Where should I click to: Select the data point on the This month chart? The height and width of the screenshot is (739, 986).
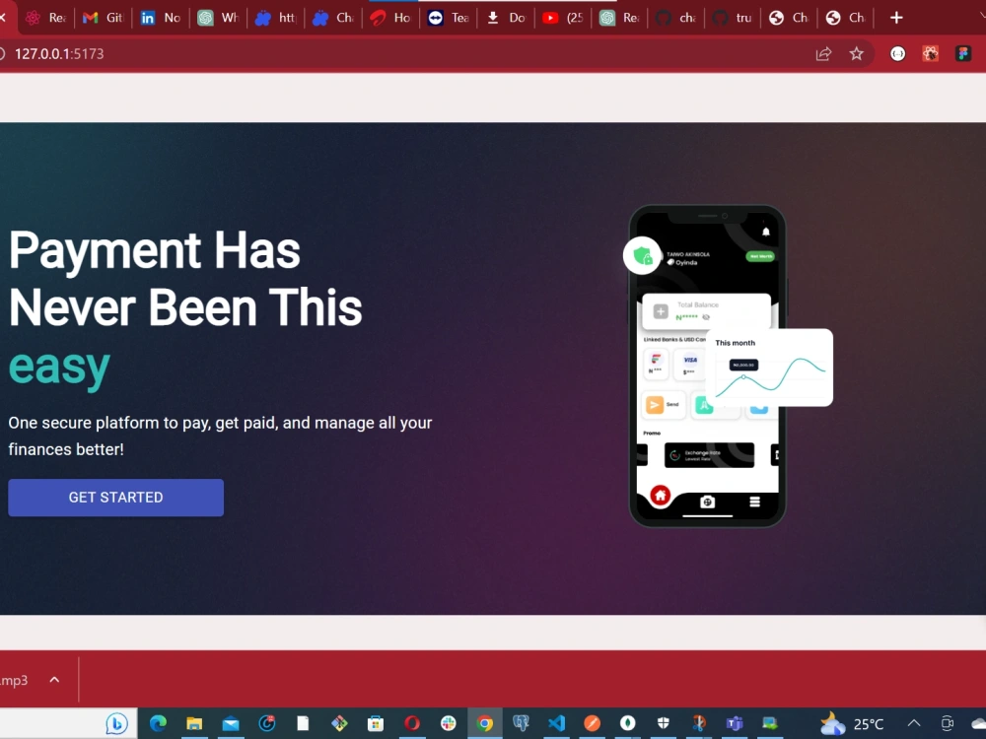(743, 377)
